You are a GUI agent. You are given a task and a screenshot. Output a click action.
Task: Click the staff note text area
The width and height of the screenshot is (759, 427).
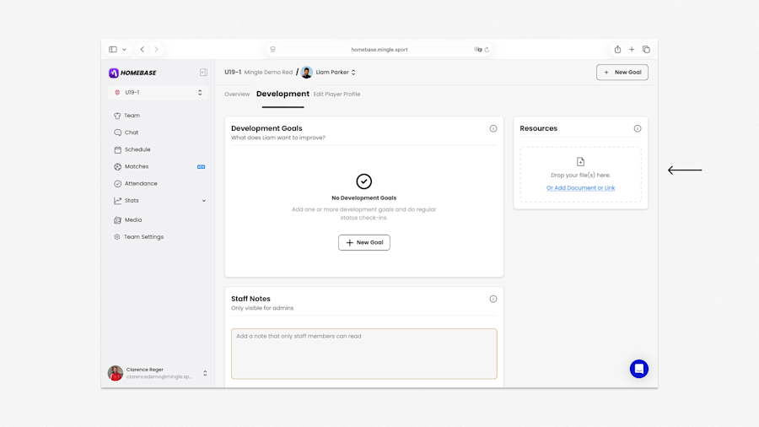364,354
